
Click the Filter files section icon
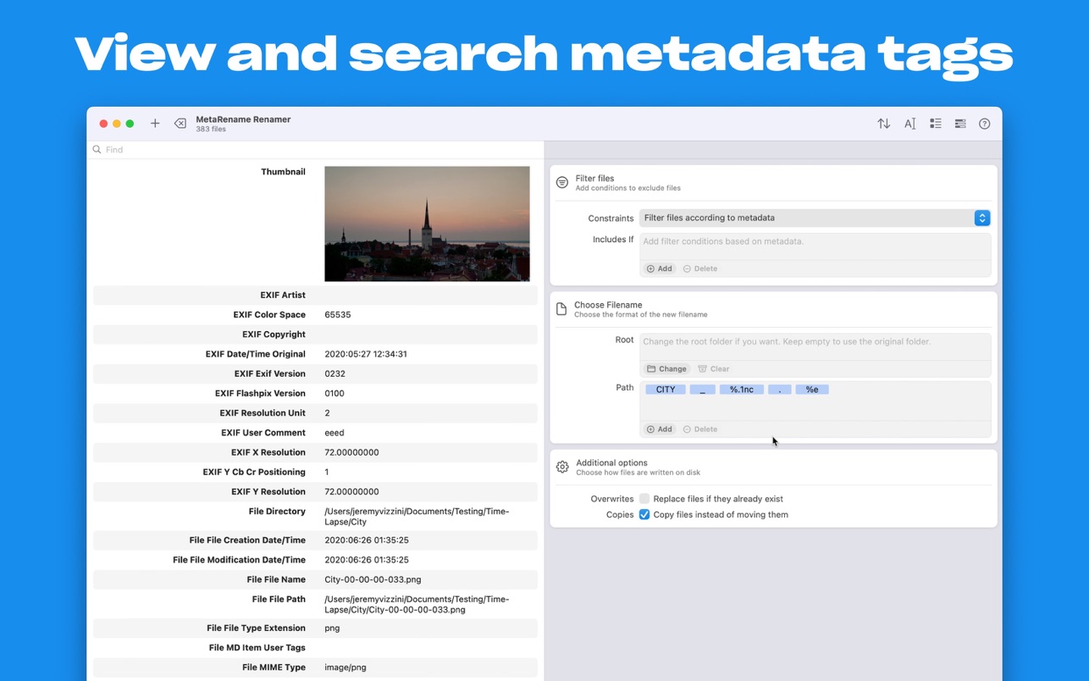[562, 182]
